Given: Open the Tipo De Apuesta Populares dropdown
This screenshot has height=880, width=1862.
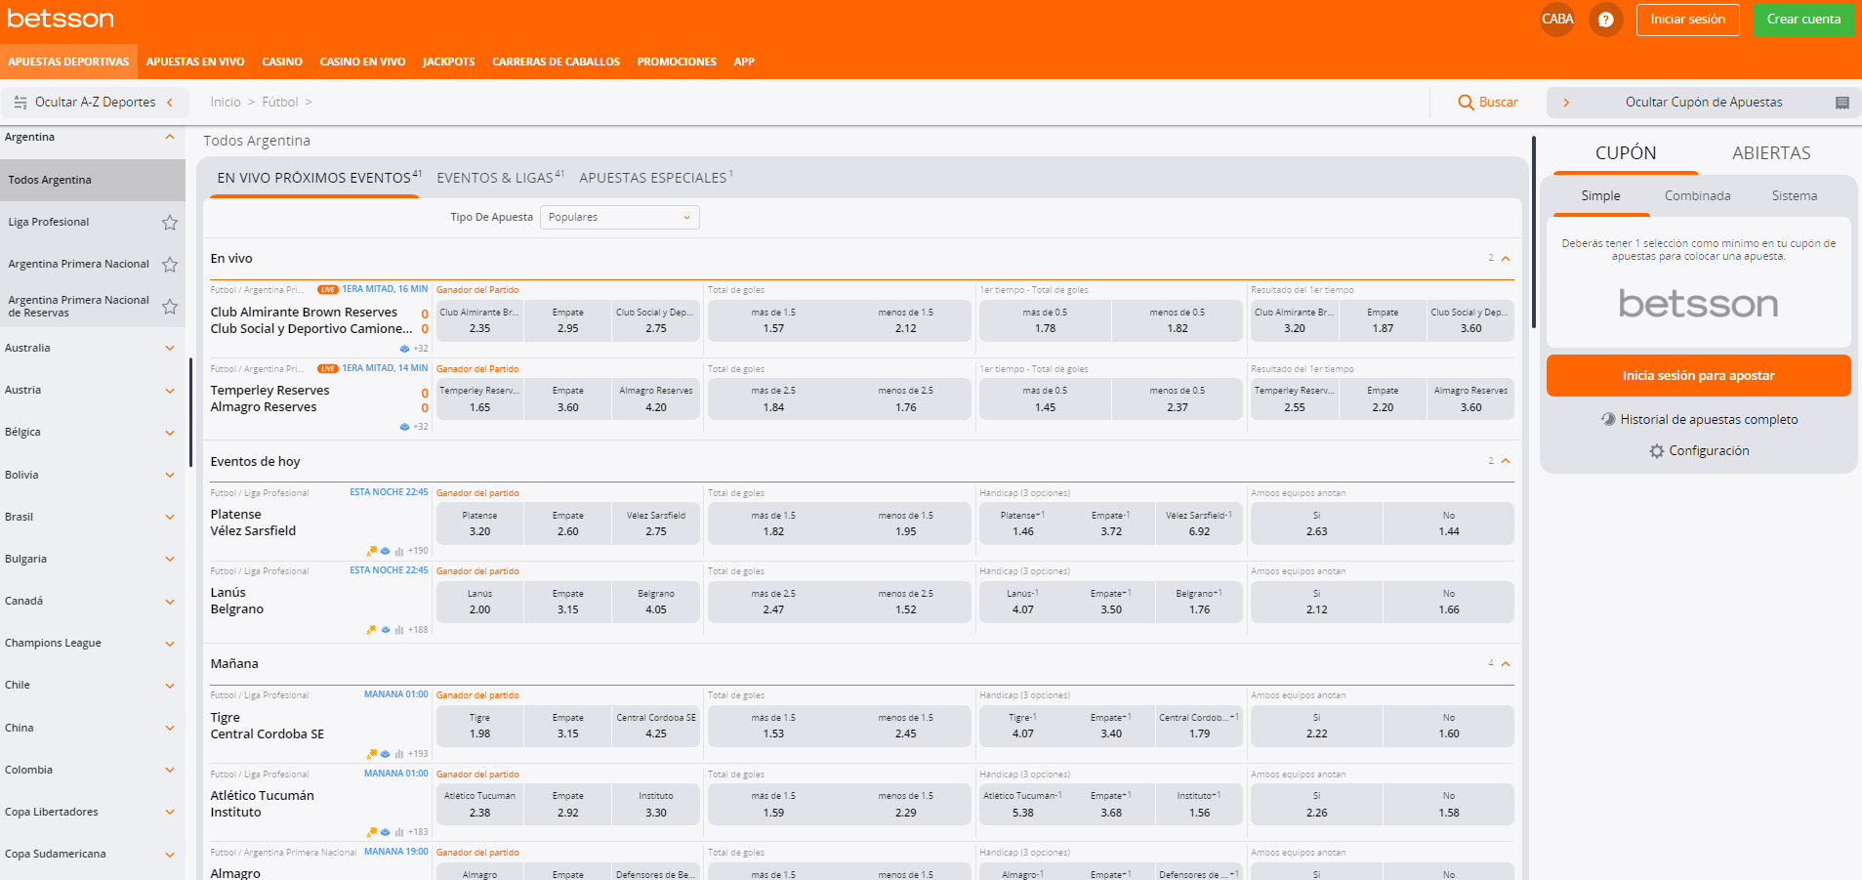Looking at the screenshot, I should 620,217.
